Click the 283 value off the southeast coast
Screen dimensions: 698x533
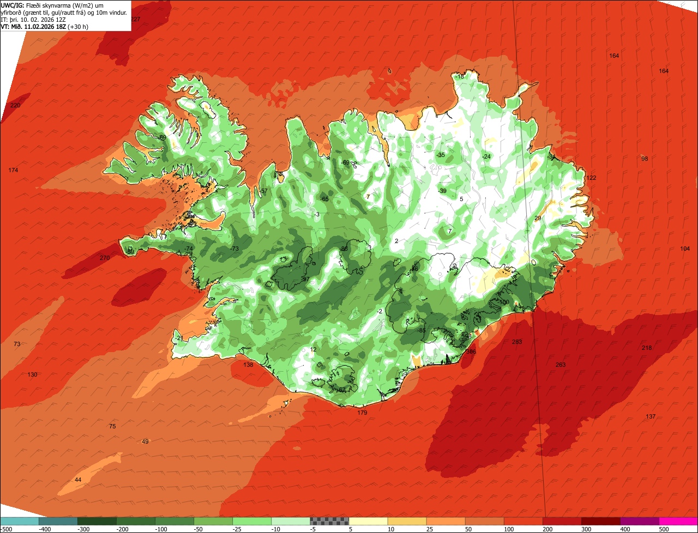517,342
